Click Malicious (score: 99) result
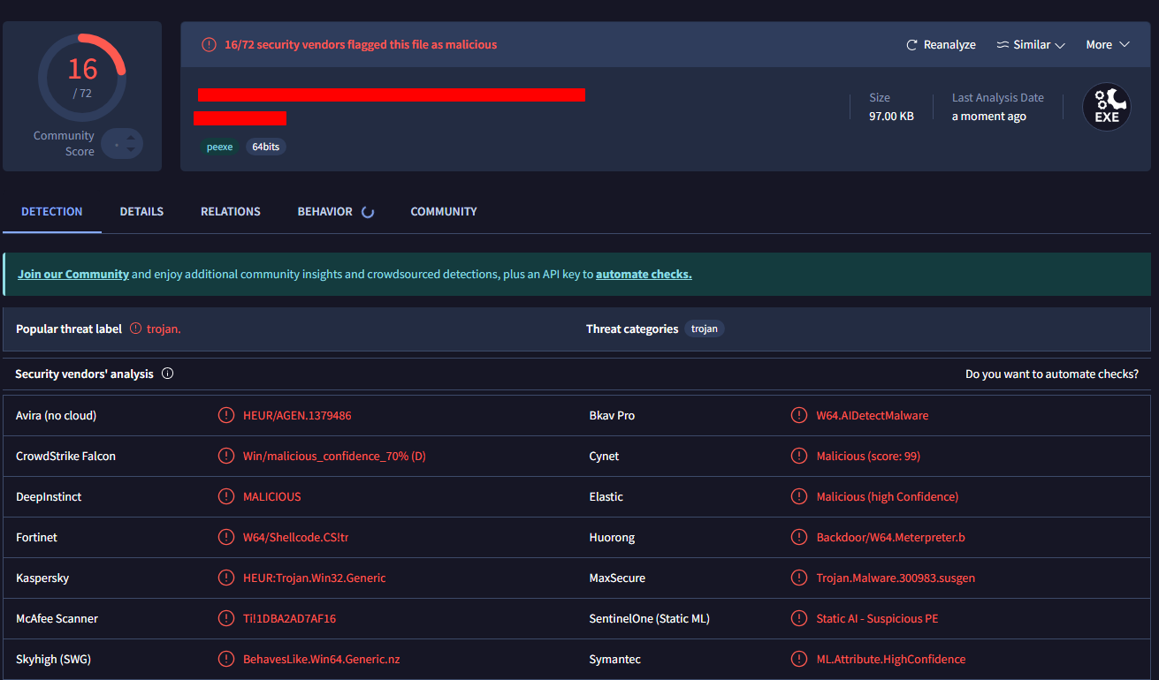This screenshot has height=680, width=1159. click(x=868, y=456)
